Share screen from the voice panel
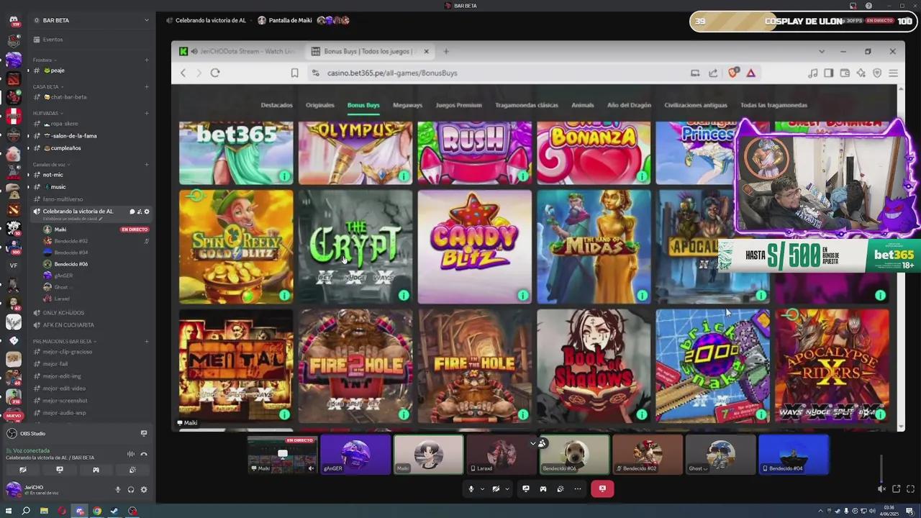This screenshot has width=921, height=518. click(x=60, y=470)
